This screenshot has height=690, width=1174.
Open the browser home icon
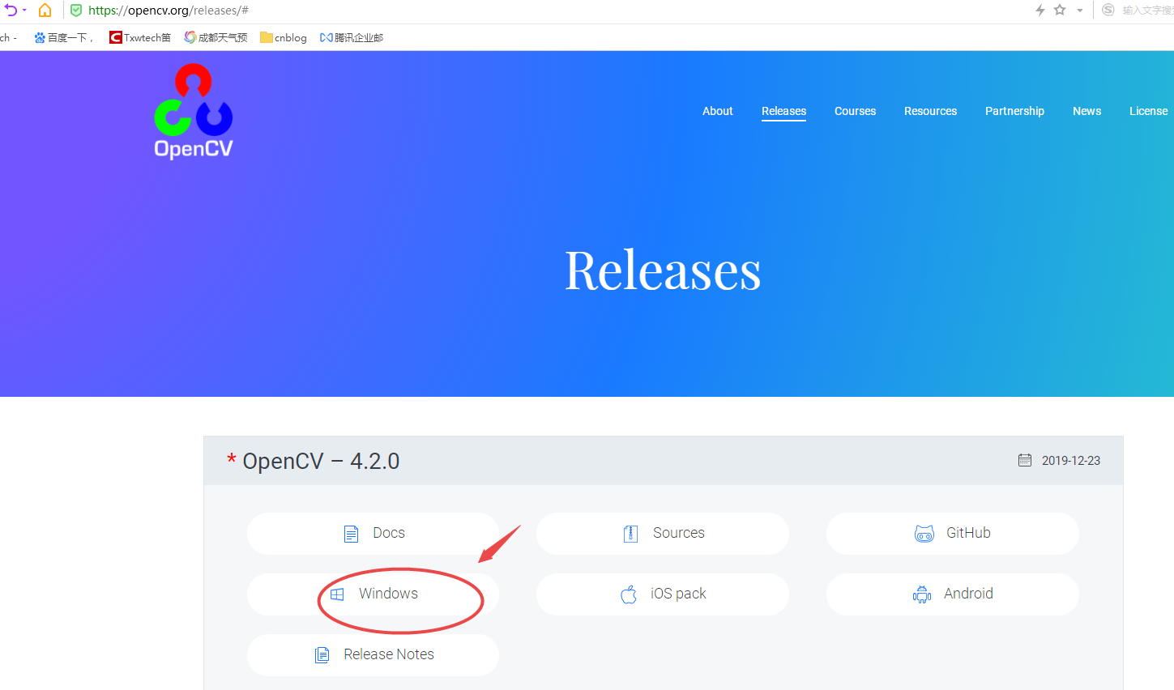tap(45, 11)
